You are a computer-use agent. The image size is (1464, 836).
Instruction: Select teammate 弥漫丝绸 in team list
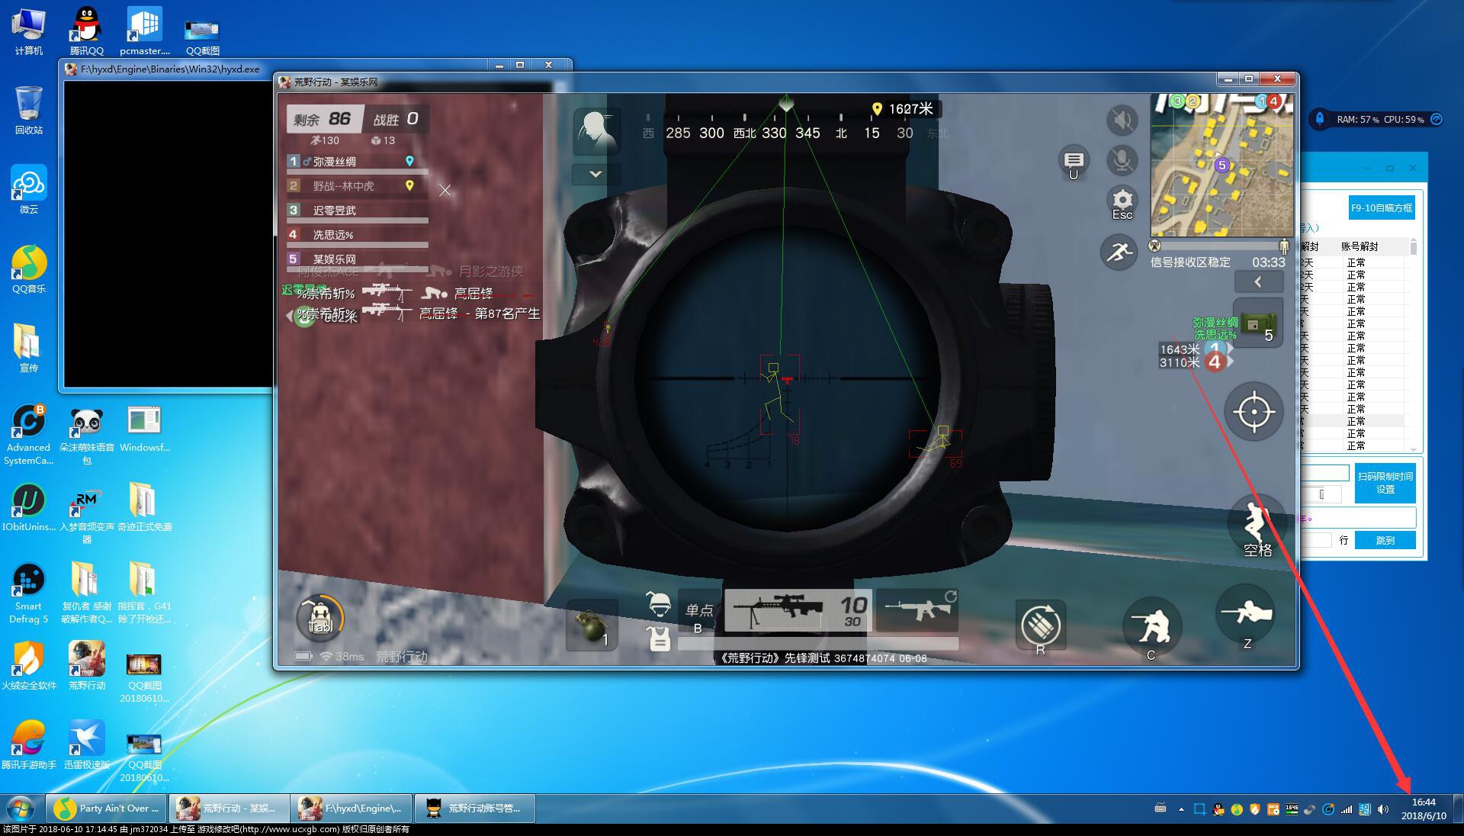357,162
